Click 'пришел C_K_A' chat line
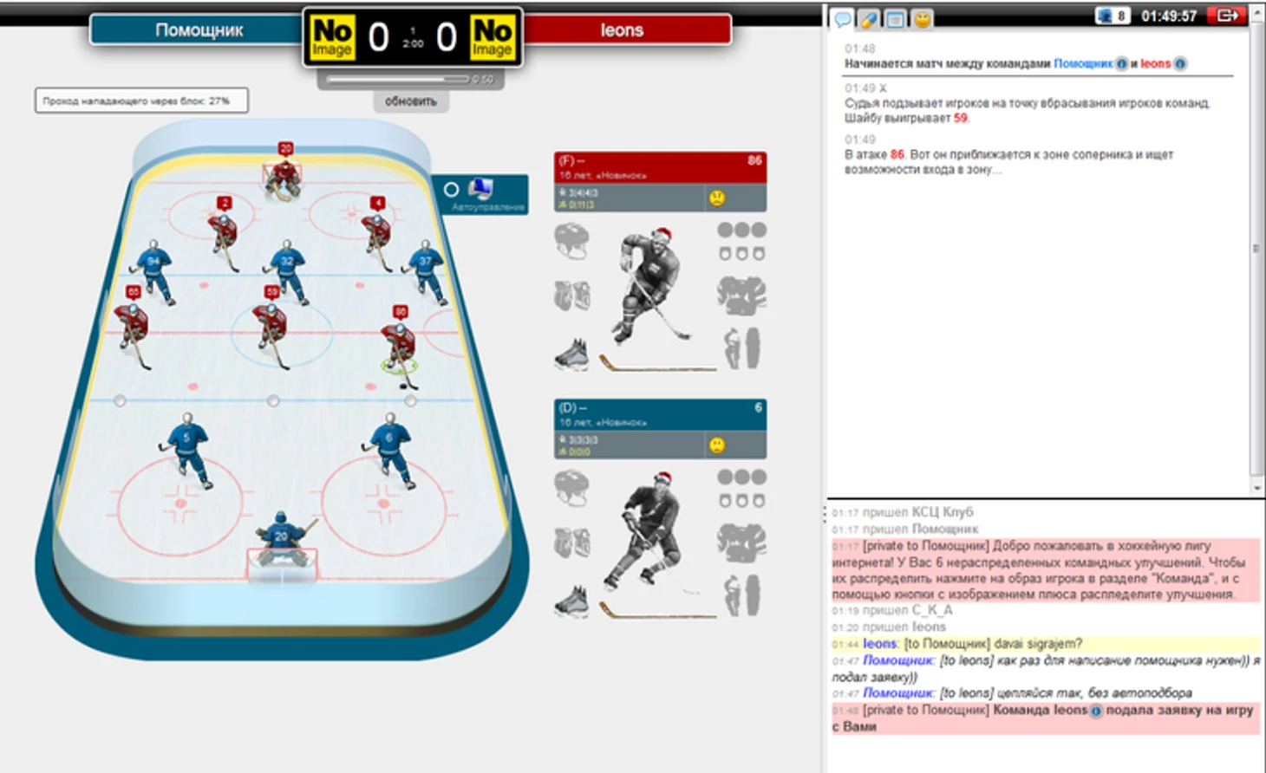The height and width of the screenshot is (773, 1266). tap(907, 611)
